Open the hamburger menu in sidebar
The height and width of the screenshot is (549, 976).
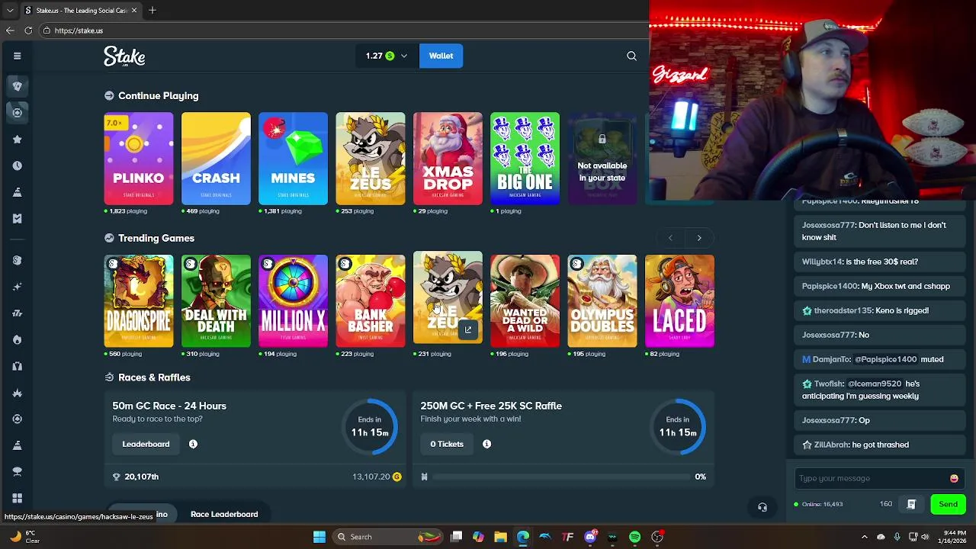click(17, 56)
